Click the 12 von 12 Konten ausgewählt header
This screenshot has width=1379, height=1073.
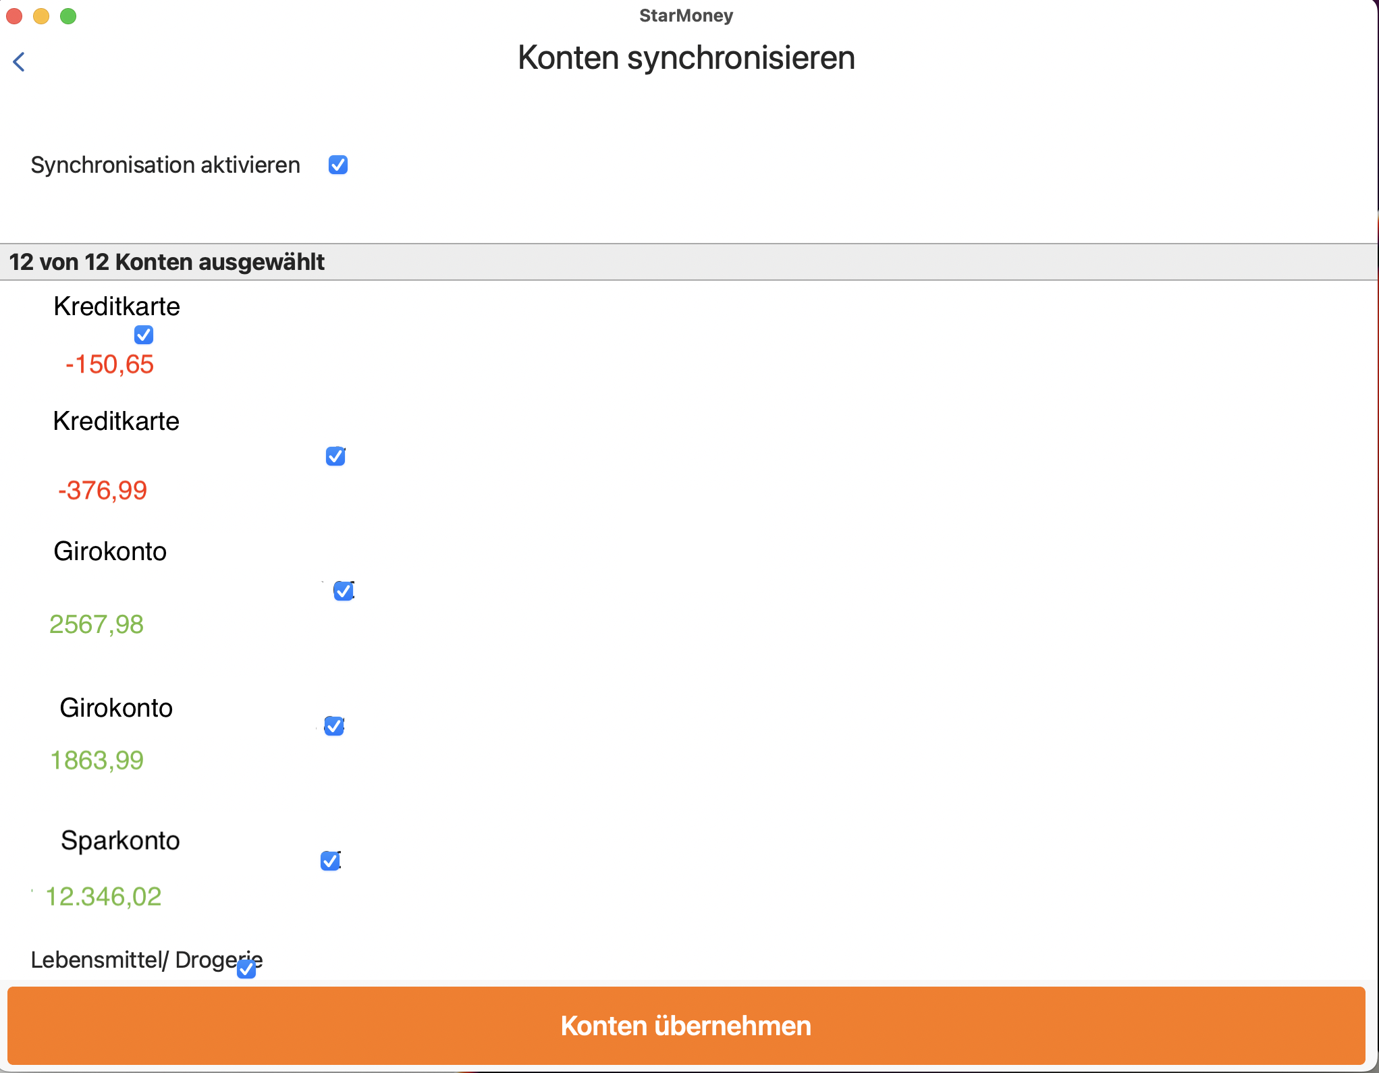(167, 262)
